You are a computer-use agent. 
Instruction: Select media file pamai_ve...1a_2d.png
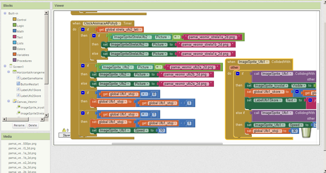pos(22,153)
